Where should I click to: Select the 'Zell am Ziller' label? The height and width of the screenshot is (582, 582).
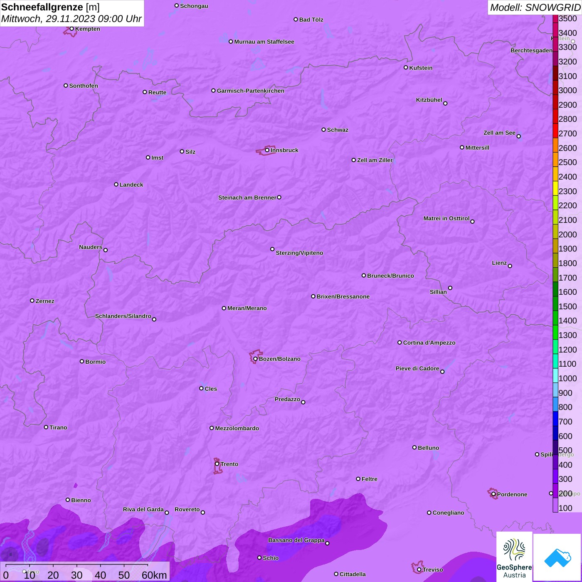coord(375,160)
